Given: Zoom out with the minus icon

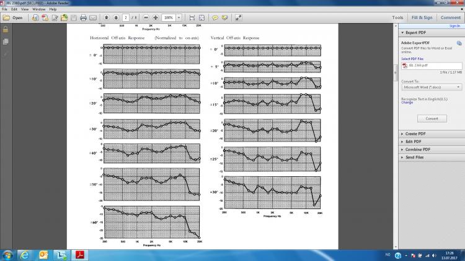Looking at the screenshot, I should [x=146, y=18].
